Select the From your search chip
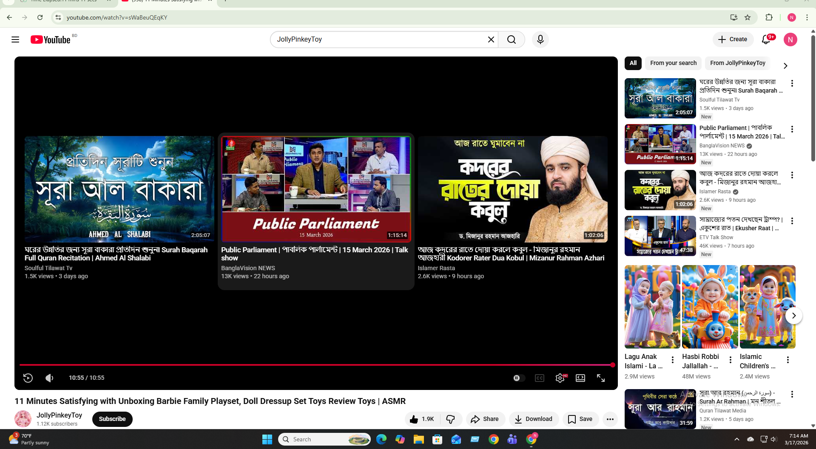816x449 pixels. (x=673, y=63)
